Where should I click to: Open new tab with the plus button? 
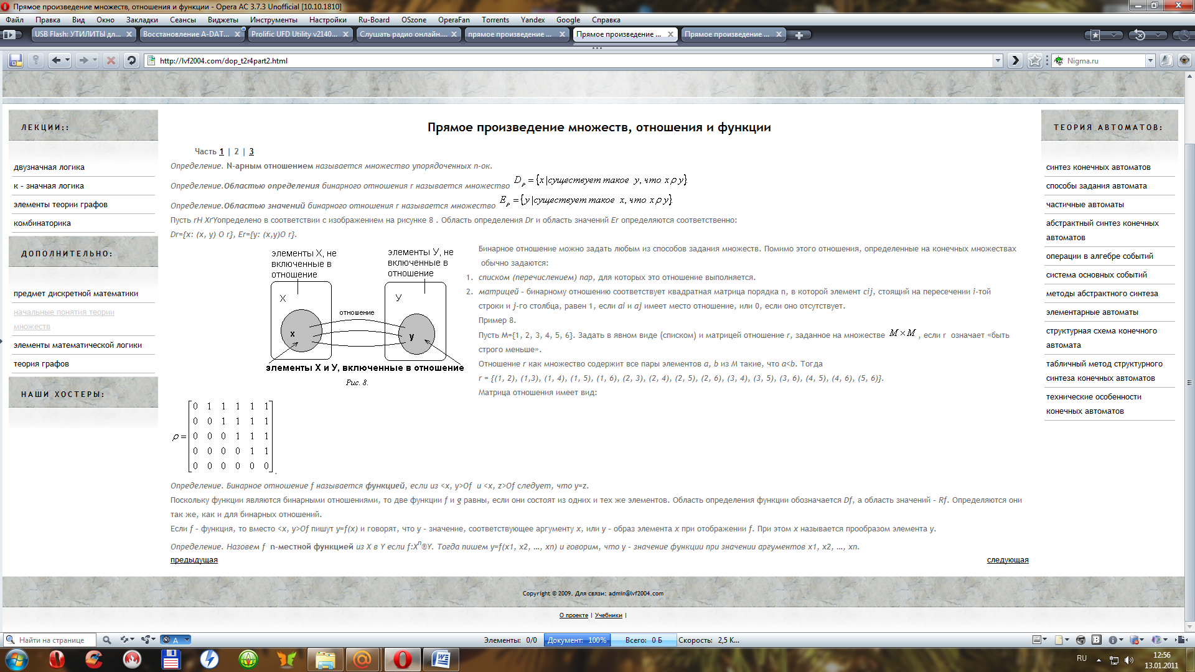click(799, 35)
